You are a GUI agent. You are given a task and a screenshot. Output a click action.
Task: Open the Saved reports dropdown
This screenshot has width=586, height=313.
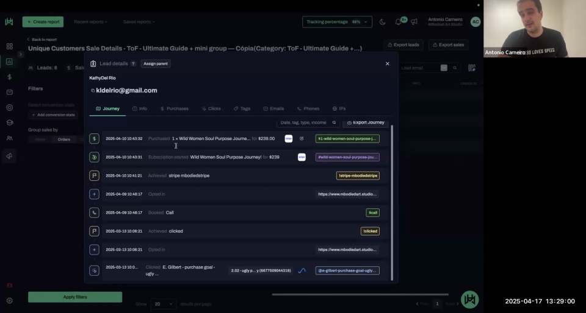click(x=139, y=22)
